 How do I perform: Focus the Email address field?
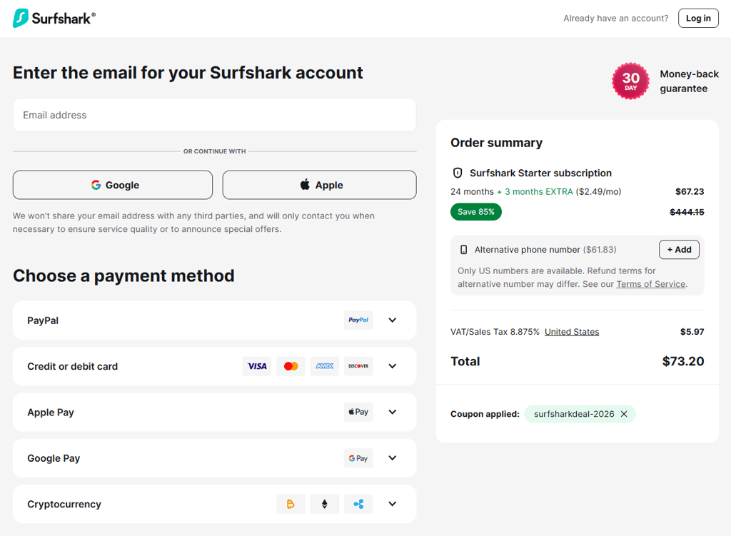click(x=214, y=115)
